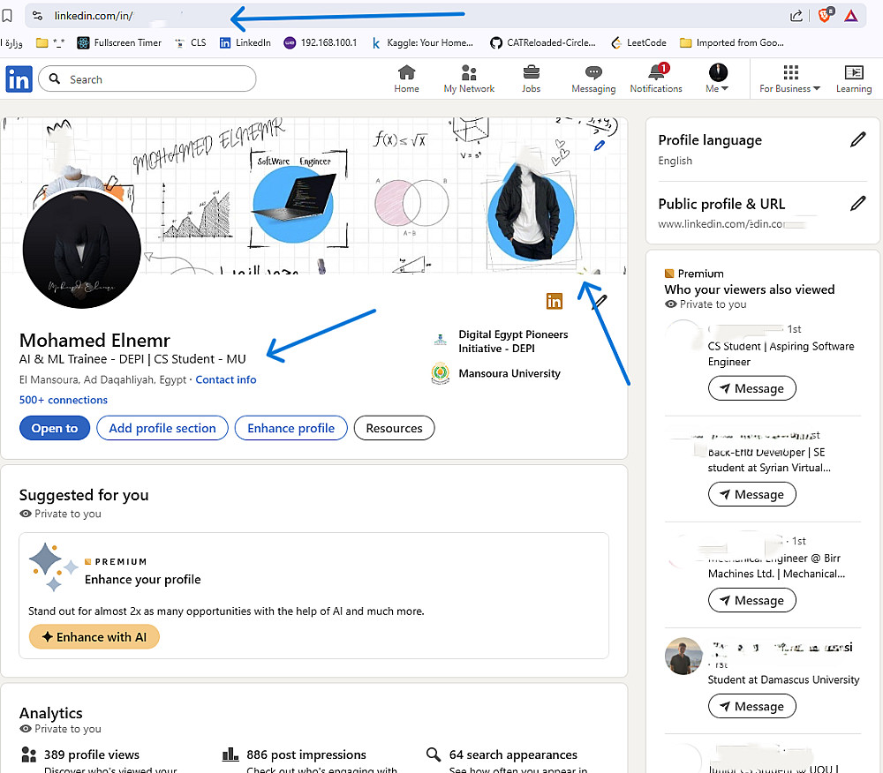Open the LinkedIn bookmark in bookmarks bar
Image resolution: width=883 pixels, height=773 pixels.
point(245,42)
